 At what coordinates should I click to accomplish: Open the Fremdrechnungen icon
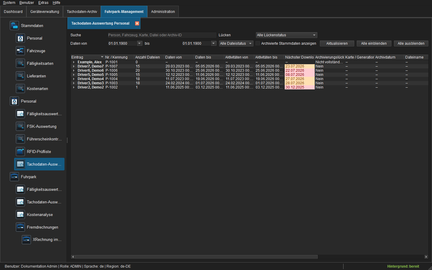click(x=20, y=227)
